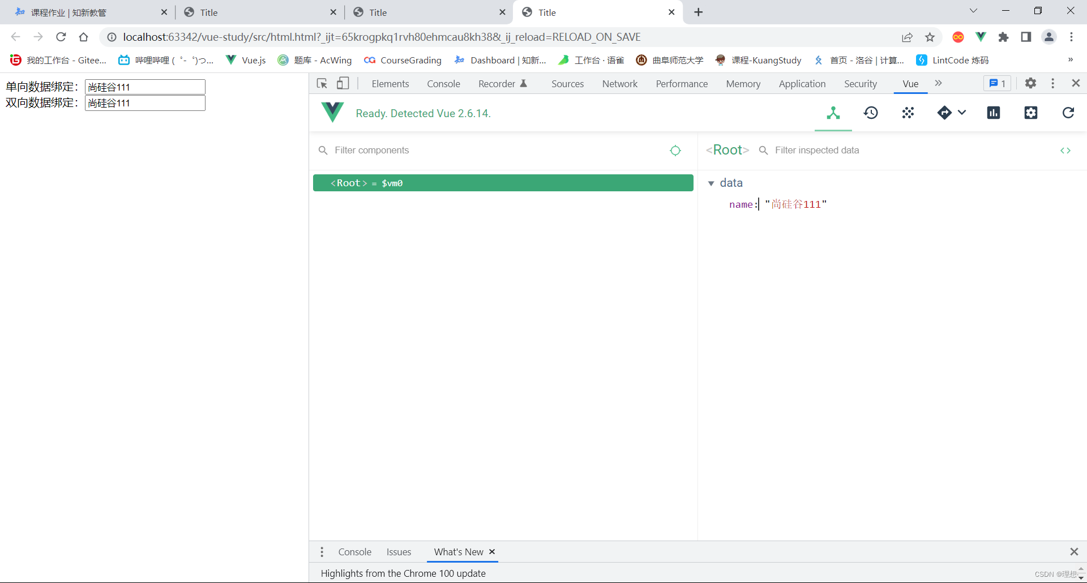
Task: Click the Filter inspected data field
Action: pos(906,151)
